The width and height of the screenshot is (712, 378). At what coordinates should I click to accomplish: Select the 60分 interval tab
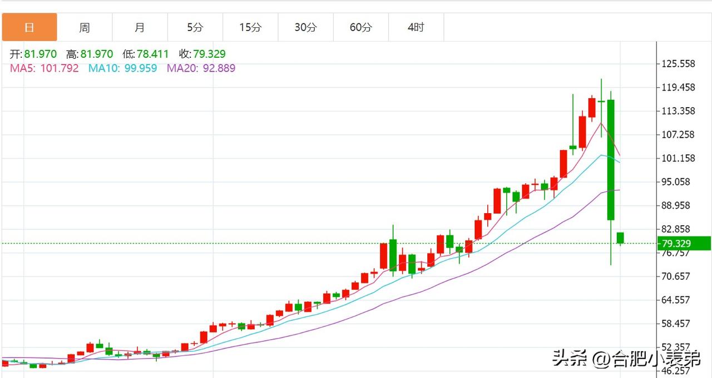360,27
